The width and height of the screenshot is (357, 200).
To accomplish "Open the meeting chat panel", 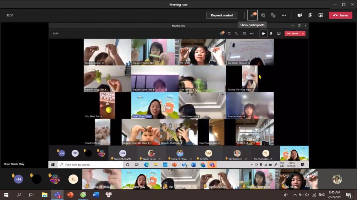I will point(263,15).
